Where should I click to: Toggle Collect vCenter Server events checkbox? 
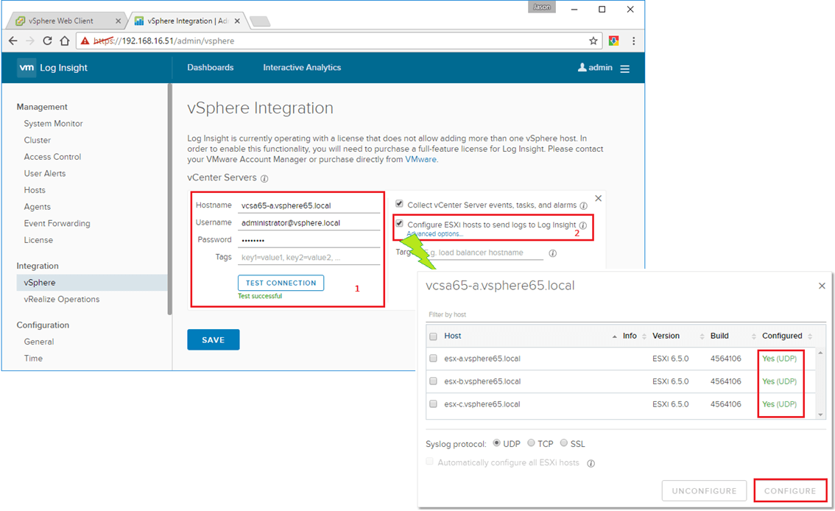[399, 204]
